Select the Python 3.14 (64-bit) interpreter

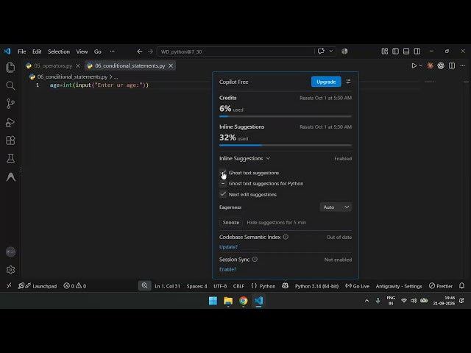click(316, 286)
